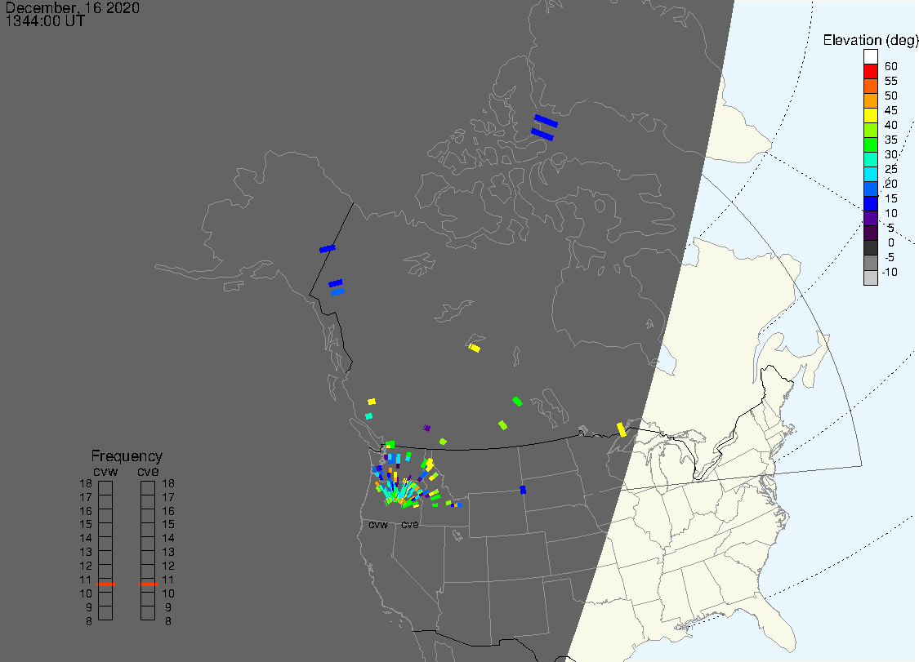The width and height of the screenshot is (919, 662).
Task: Click the "11" label left of the cvw bar
Action: click(86, 580)
